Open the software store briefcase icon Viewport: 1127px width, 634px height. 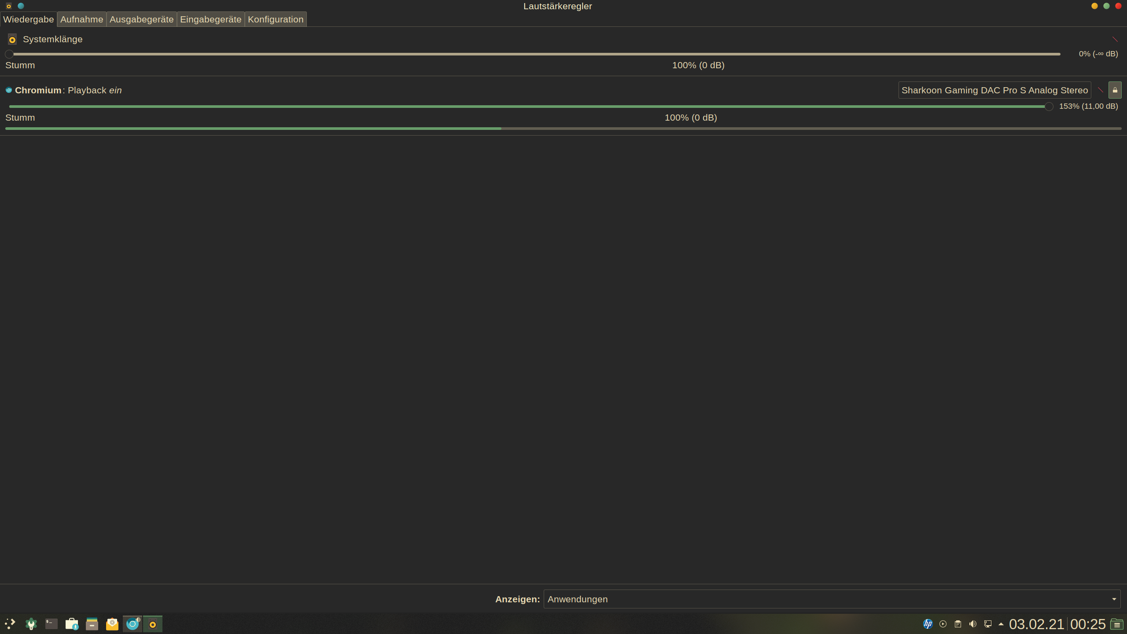(71, 624)
